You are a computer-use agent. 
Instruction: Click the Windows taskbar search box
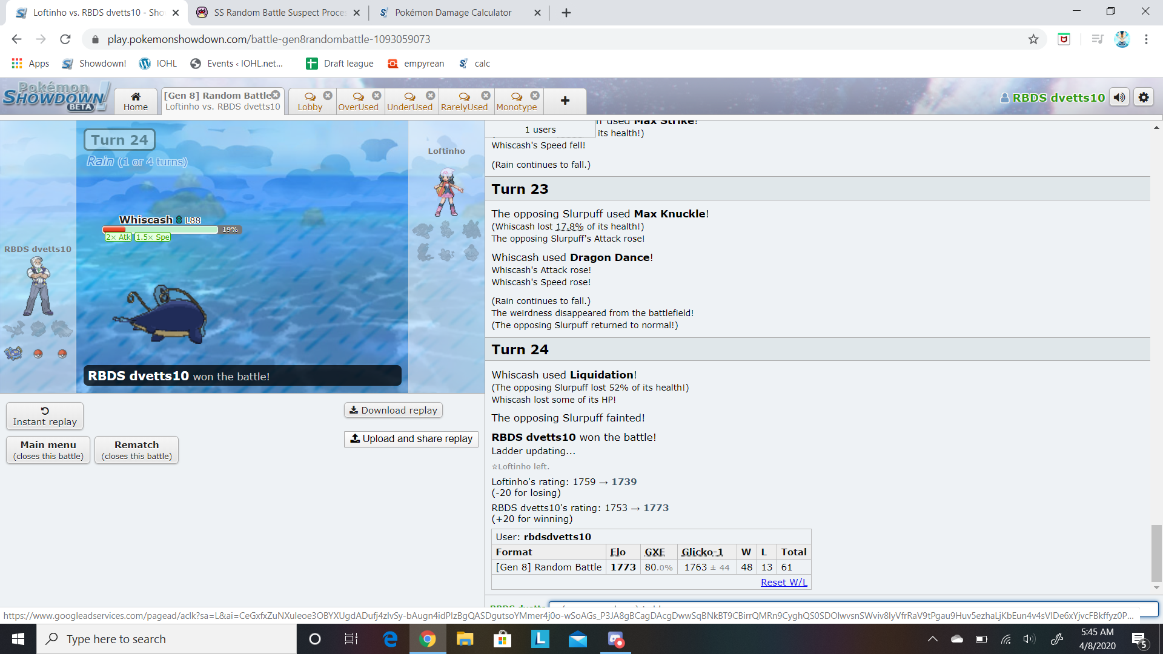(x=167, y=639)
